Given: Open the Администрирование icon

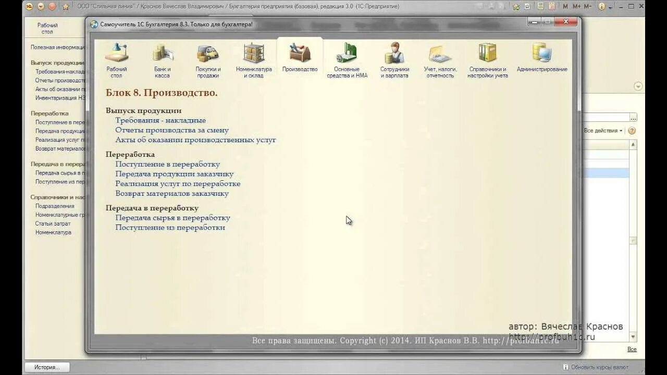Looking at the screenshot, I should [x=542, y=53].
